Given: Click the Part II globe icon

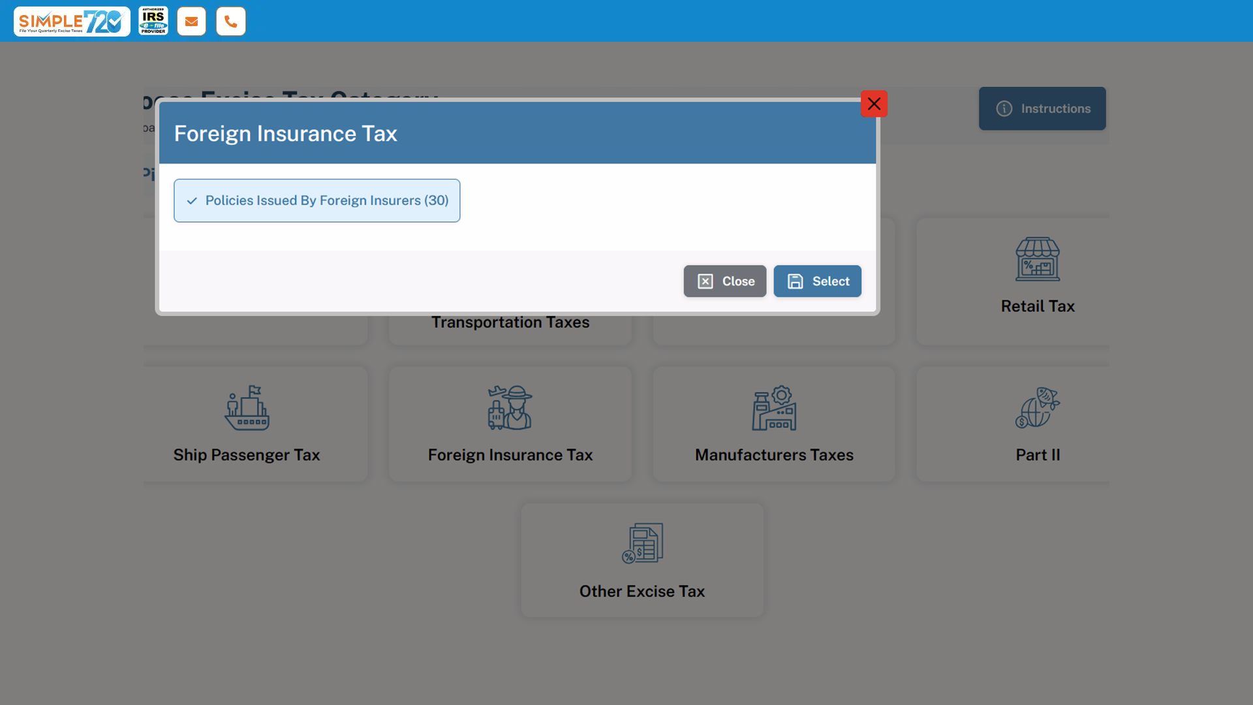Looking at the screenshot, I should (x=1038, y=408).
